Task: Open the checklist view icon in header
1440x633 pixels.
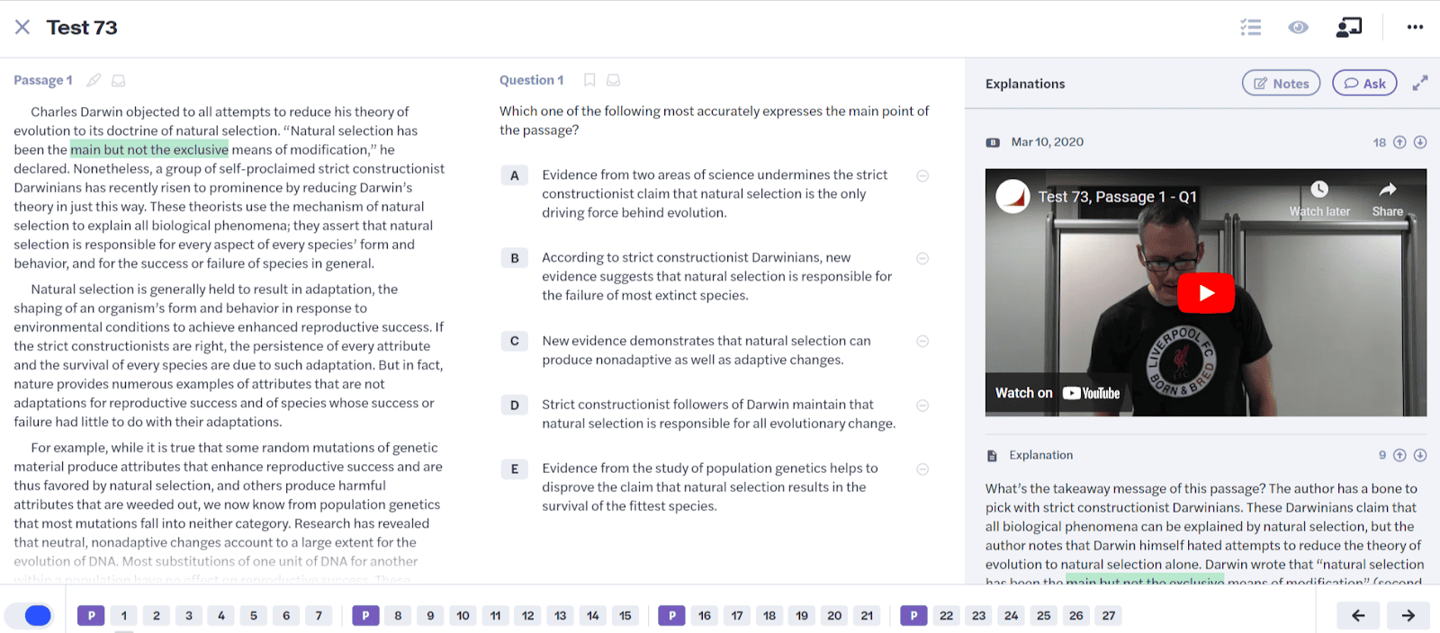Action: [1250, 27]
